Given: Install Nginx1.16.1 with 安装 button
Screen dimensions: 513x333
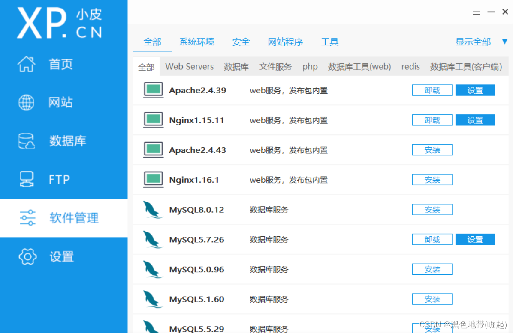Looking at the screenshot, I should pos(432,180).
